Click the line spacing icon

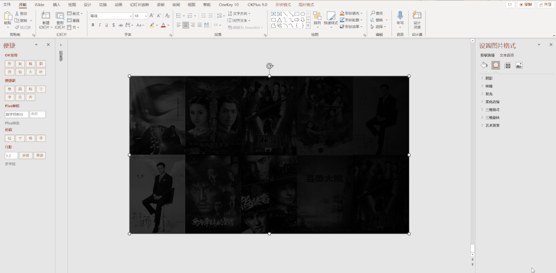pos(220,15)
